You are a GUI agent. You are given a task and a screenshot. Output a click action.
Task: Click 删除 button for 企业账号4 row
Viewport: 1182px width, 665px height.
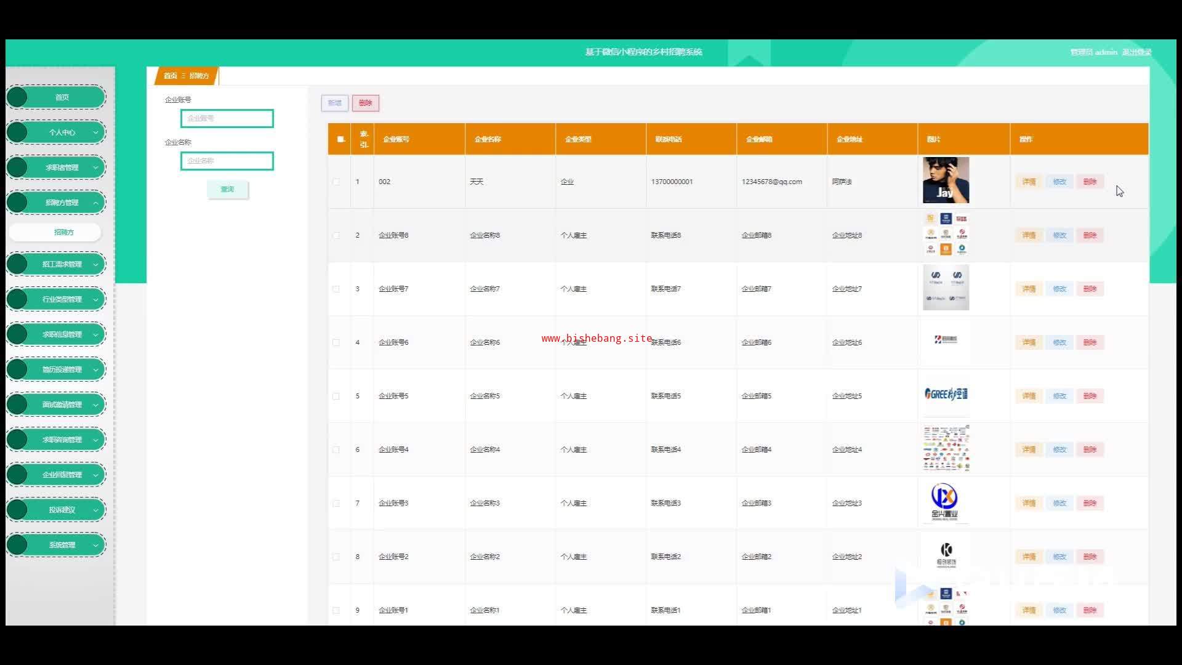coord(1090,449)
